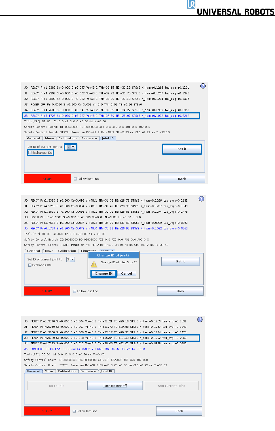
Task: Switch to Joint ID tab in top screenshot
Action: [x=108, y=138]
